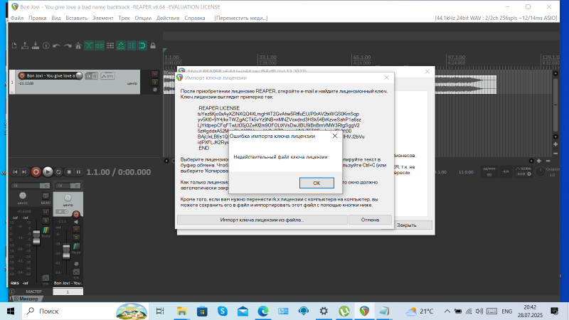Screen dimensions: 569x320
Task: Open the 4/4 time signature selector
Action: click(x=506, y=171)
